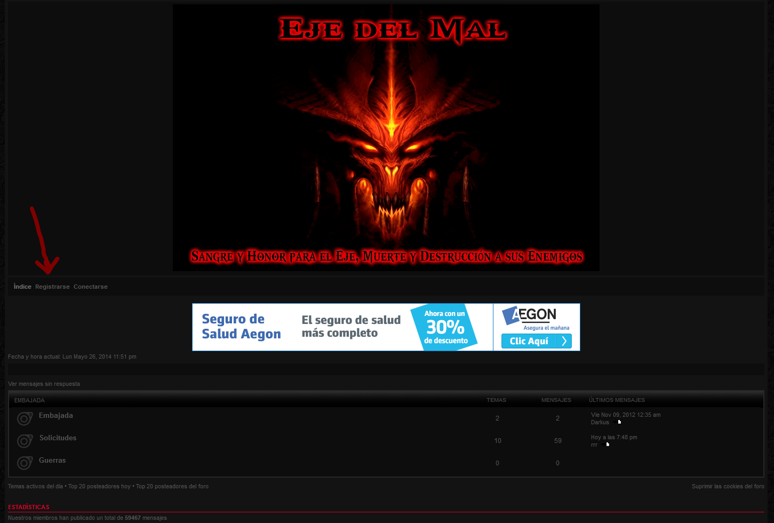This screenshot has width=774, height=523.
Task: Click the Embajada forum status icon
Action: coord(25,418)
